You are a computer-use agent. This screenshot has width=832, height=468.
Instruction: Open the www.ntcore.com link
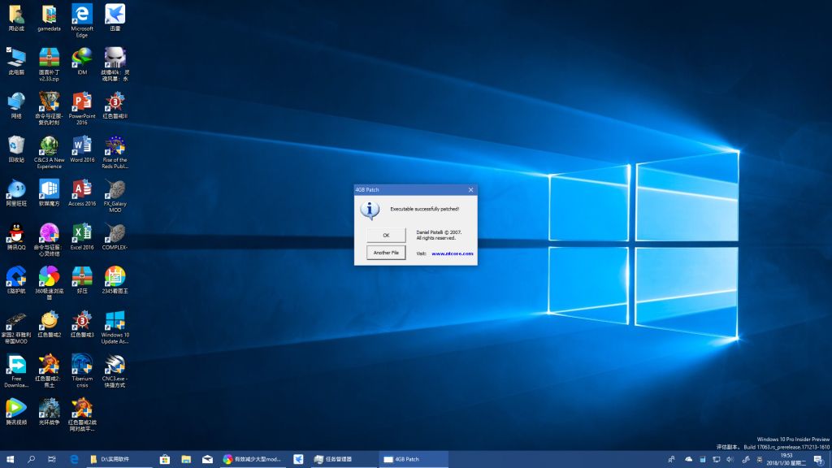coord(452,253)
